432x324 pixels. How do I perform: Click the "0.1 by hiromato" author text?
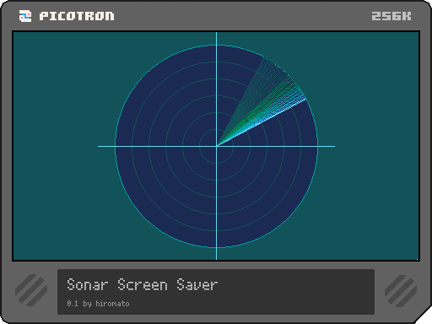98,304
